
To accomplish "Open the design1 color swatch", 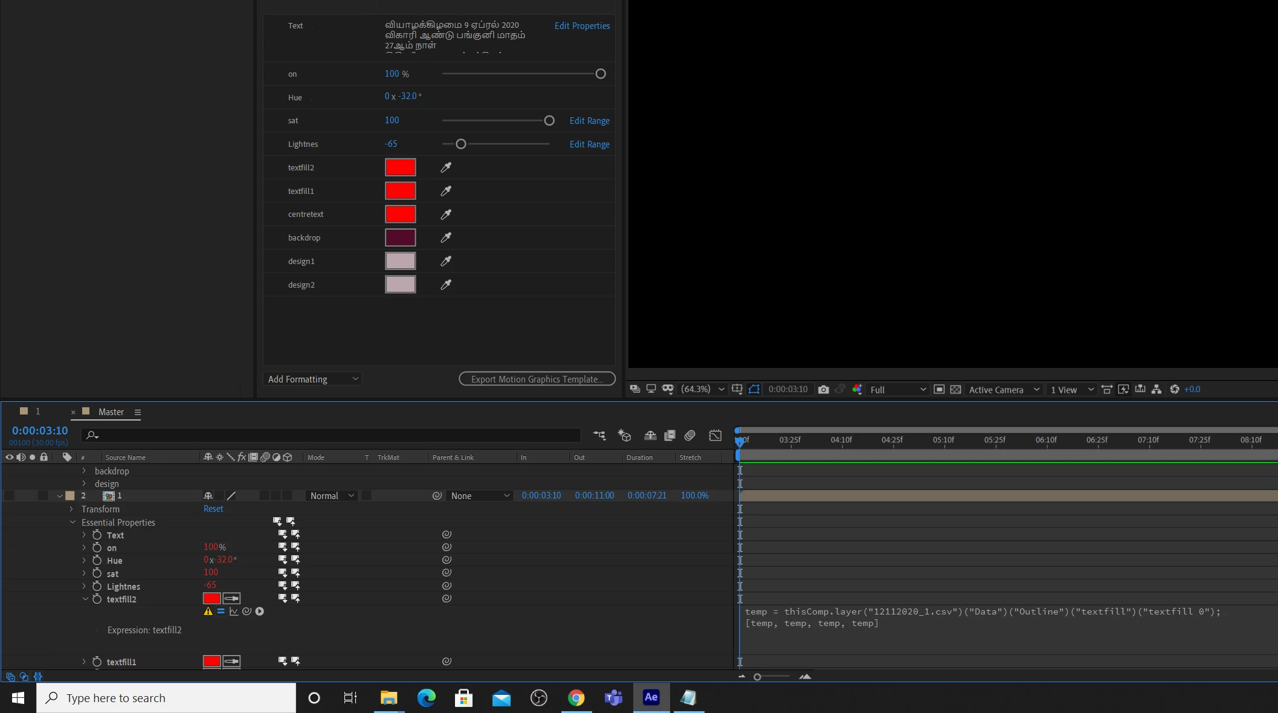I will click(400, 261).
